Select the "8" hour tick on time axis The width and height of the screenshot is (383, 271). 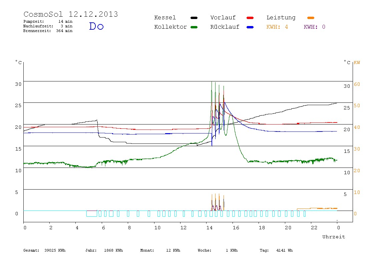coord(129,228)
